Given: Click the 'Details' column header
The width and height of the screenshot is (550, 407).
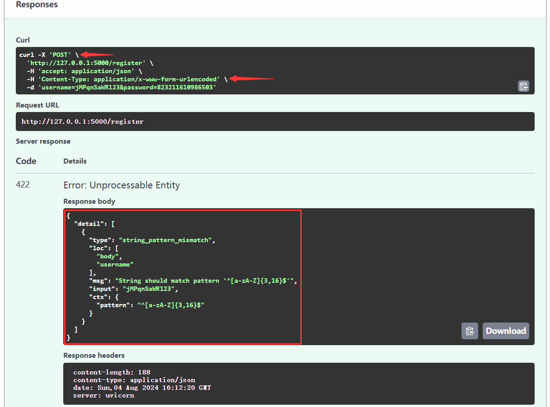Looking at the screenshot, I should pos(75,161).
